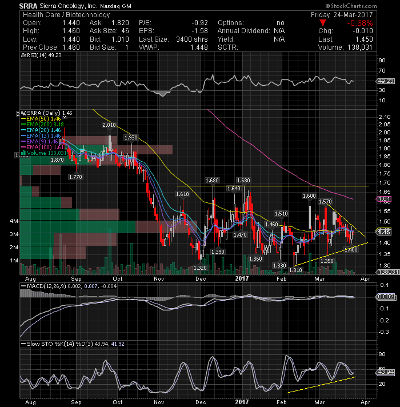Click the -0.68% change value
The width and height of the screenshot is (400, 407).
(x=360, y=23)
